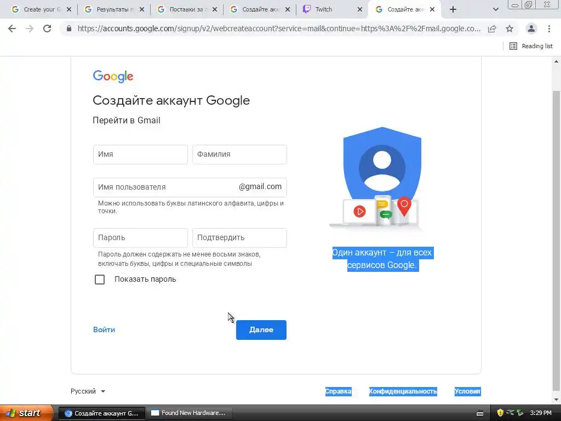The width and height of the screenshot is (561, 421).
Task: Click the Google logo
Action: click(x=113, y=76)
